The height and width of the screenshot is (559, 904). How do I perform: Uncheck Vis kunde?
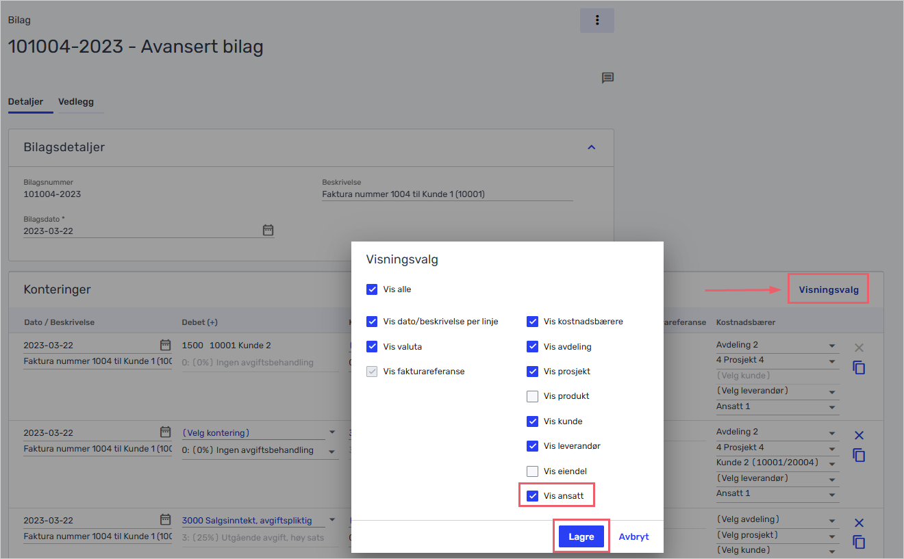point(532,421)
